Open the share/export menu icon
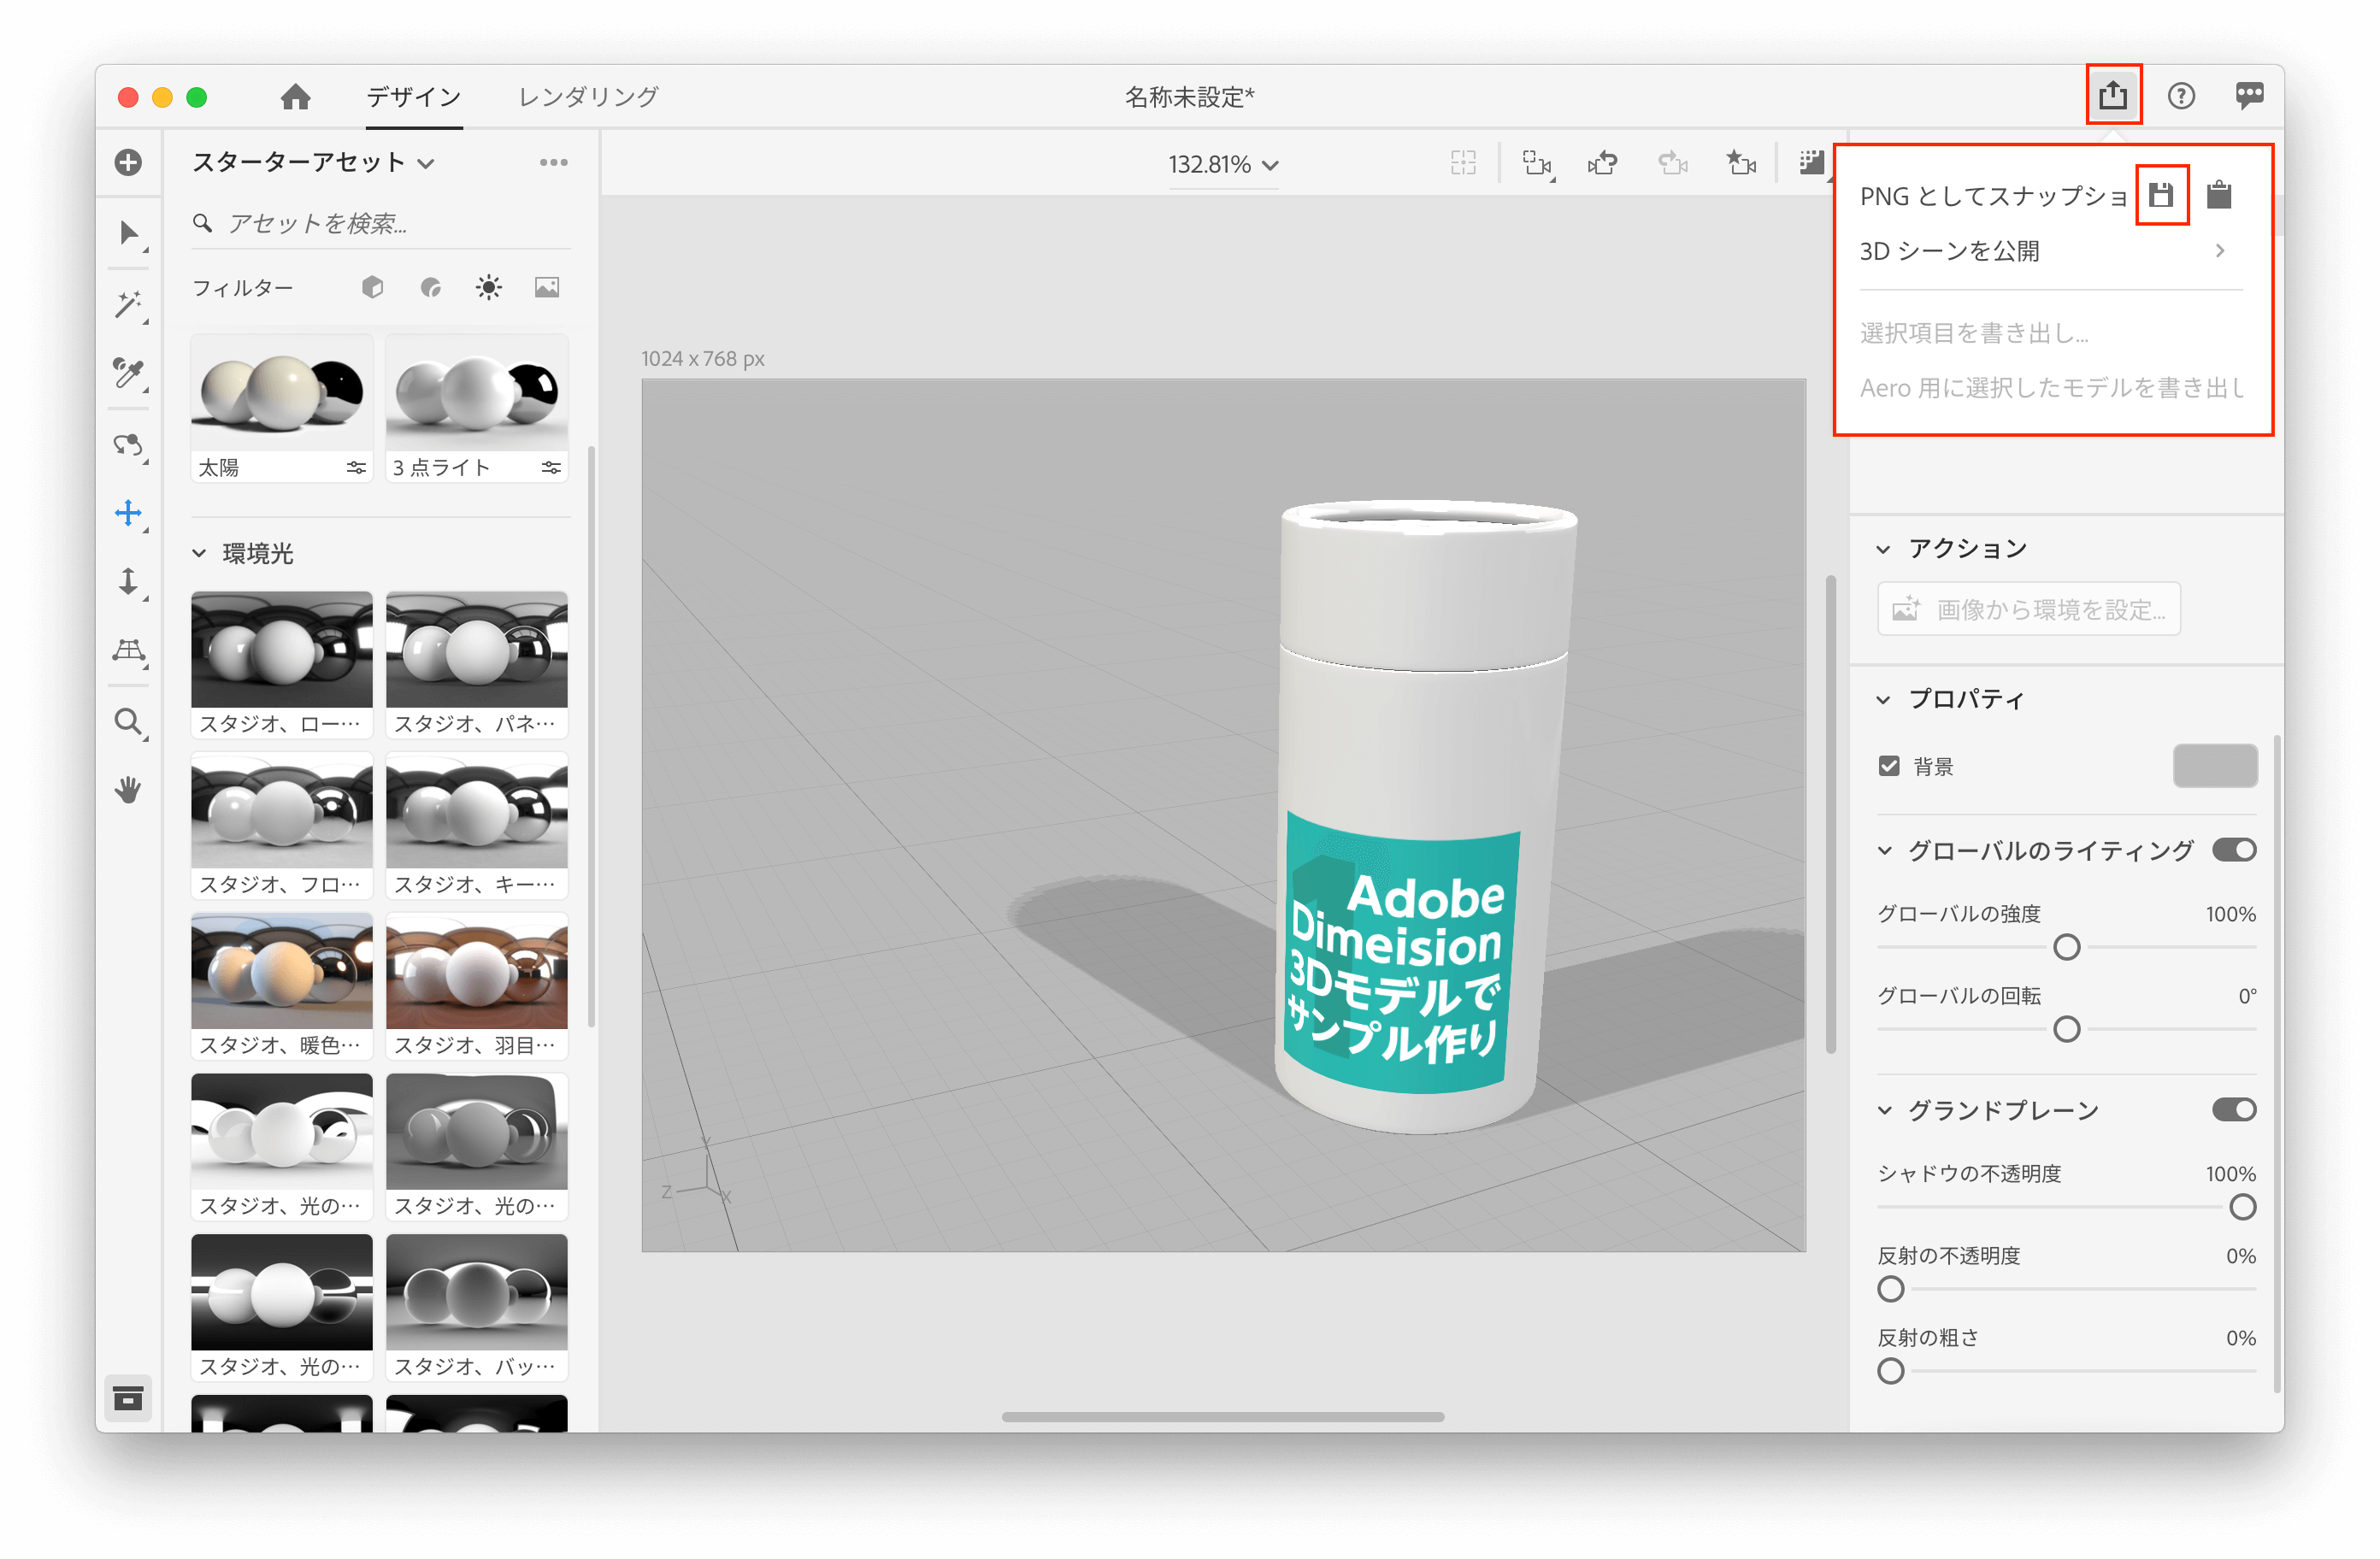 point(2112,95)
